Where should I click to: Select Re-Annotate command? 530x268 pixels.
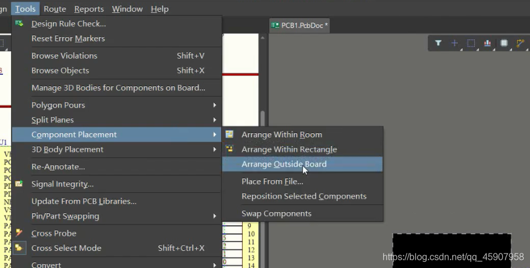point(117,167)
